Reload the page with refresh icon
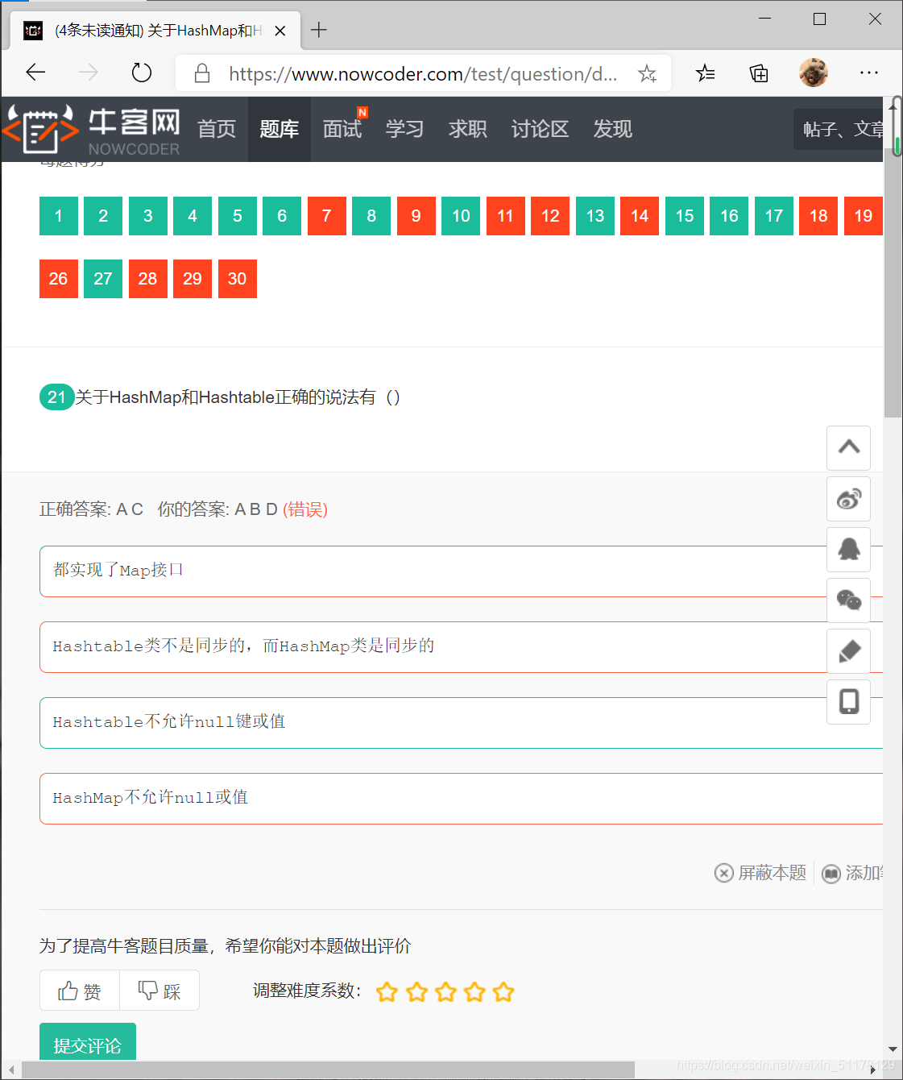This screenshot has width=903, height=1080. [142, 73]
